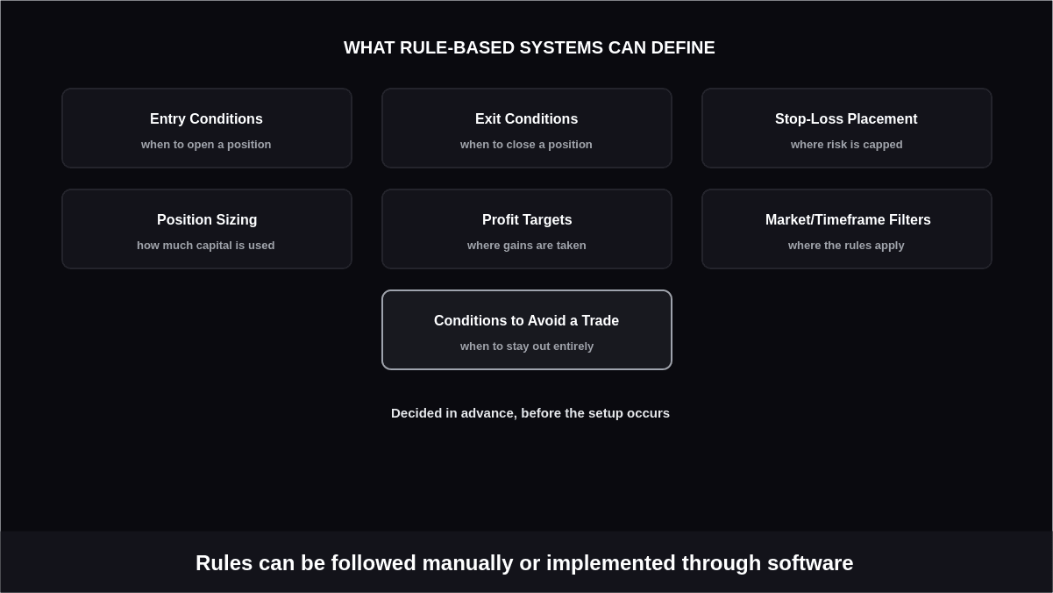Click 'when to open a position' subtitle
1053x593 pixels.
pyautogui.click(x=206, y=145)
